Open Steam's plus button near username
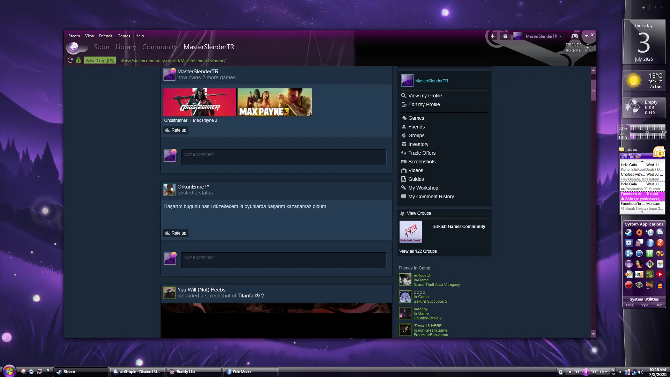 (492, 36)
